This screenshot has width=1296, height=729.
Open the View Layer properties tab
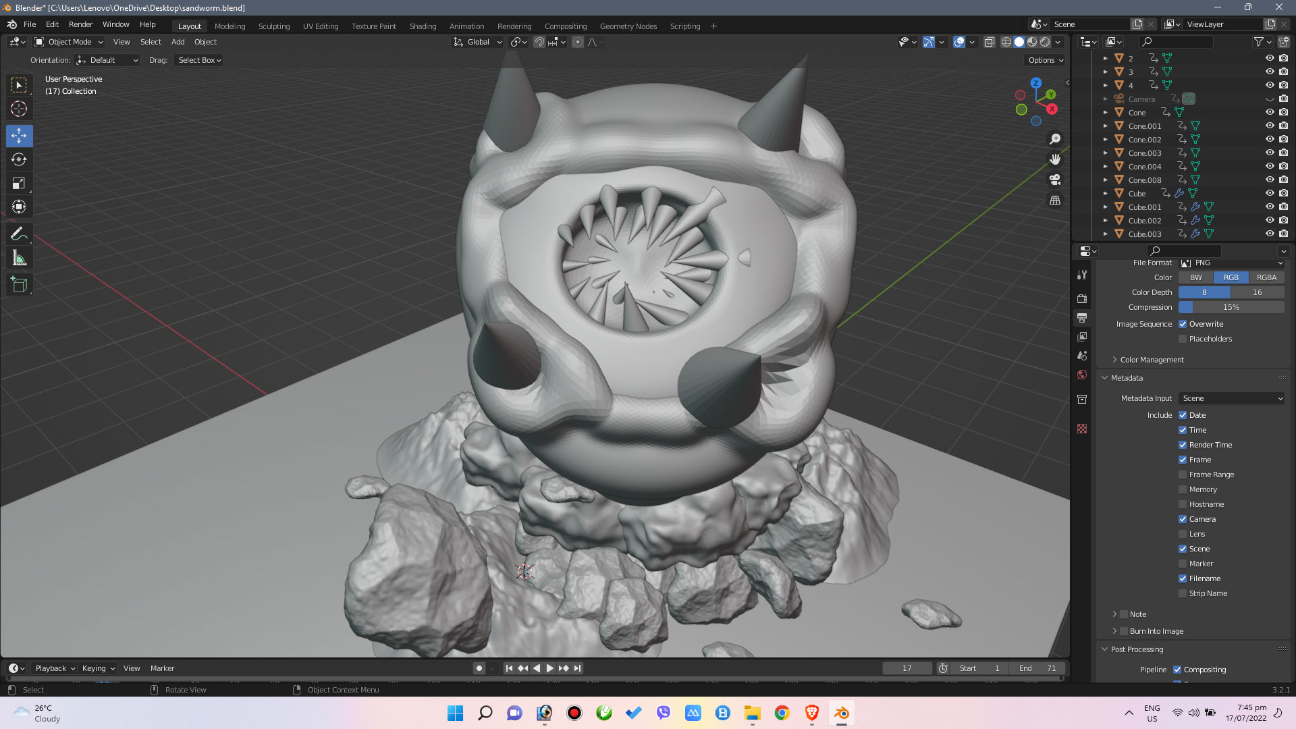(1082, 337)
